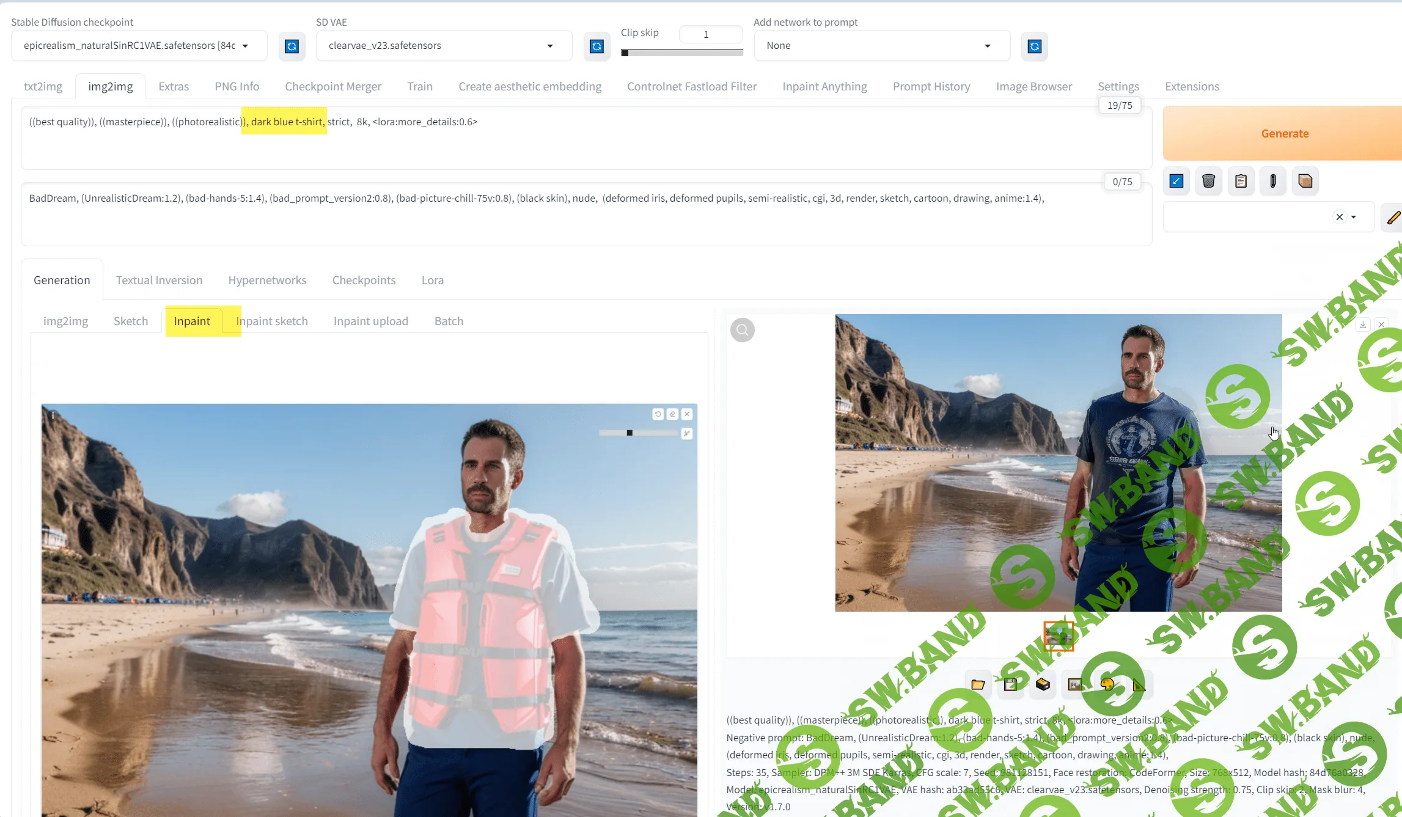Click the read generation parameters arrow icon
Screen dimensions: 1402x817
(1176, 181)
